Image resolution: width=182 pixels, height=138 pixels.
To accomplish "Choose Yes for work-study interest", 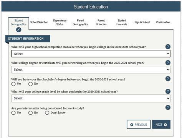I will tap(13, 113).
